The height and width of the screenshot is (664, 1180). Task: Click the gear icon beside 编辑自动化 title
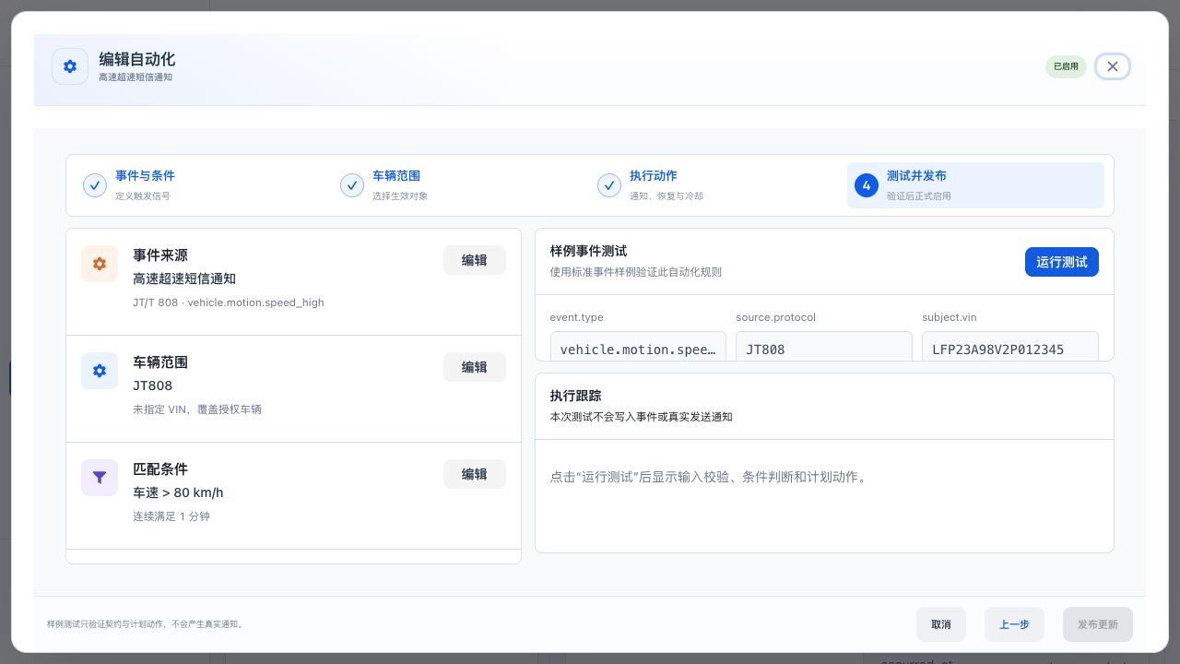click(70, 66)
